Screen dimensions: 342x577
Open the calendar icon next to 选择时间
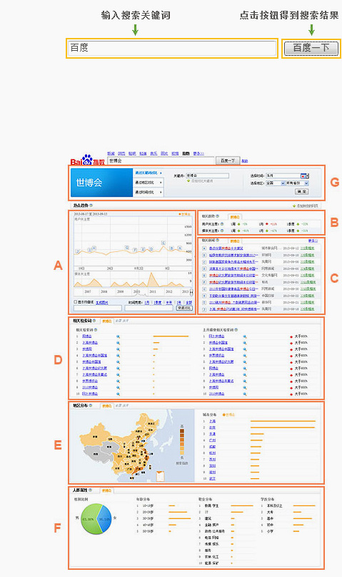304,176
